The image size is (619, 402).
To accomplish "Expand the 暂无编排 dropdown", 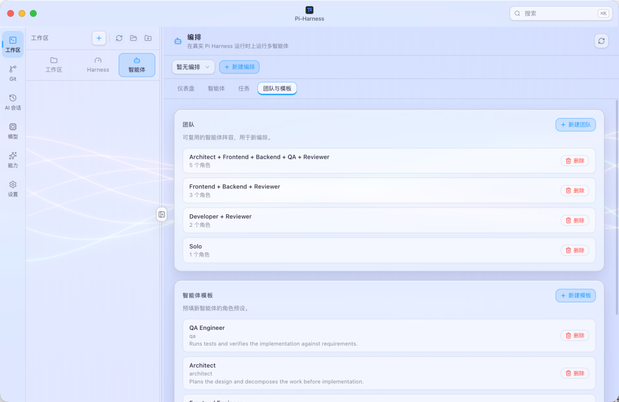I will [x=194, y=67].
